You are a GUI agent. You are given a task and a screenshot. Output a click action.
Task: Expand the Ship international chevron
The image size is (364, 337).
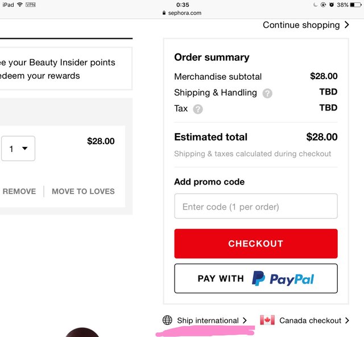click(x=245, y=320)
